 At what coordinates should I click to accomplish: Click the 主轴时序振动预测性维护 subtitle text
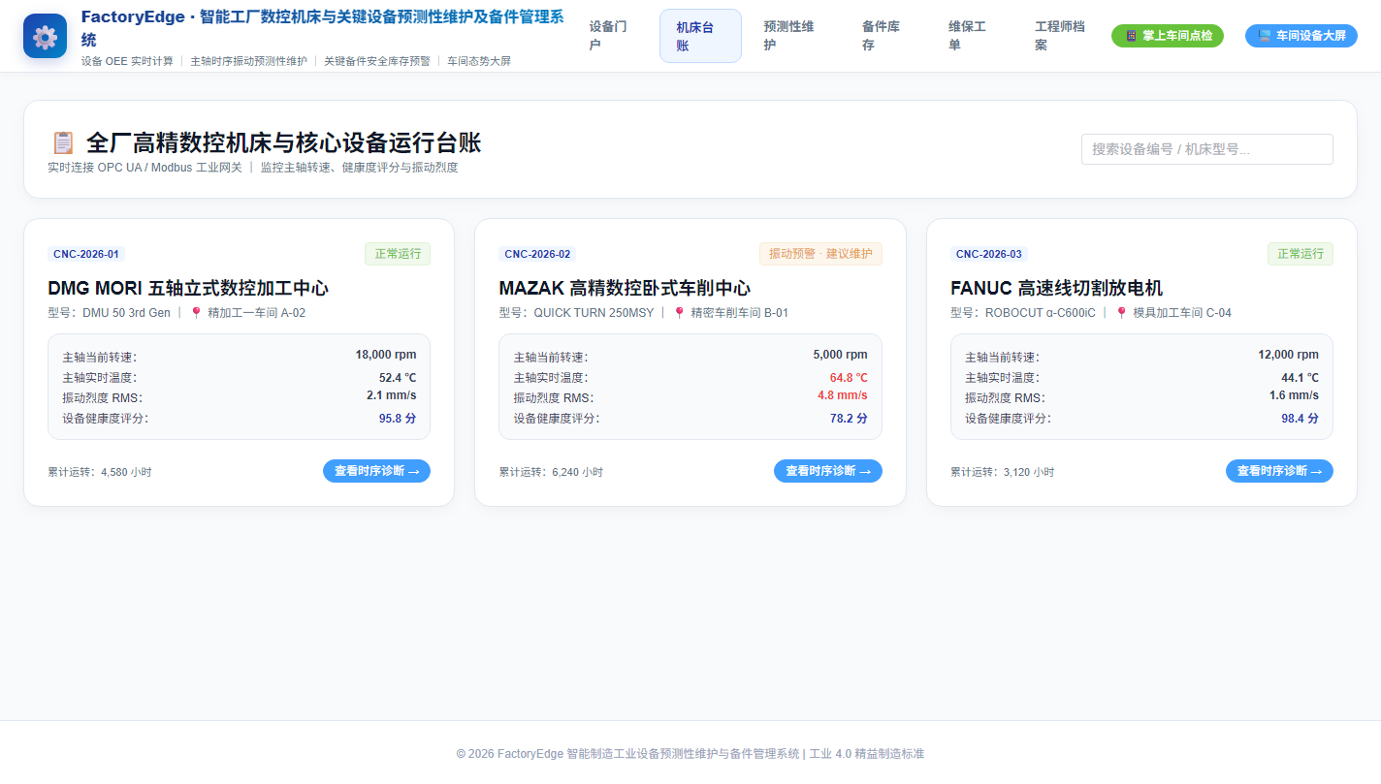(248, 61)
